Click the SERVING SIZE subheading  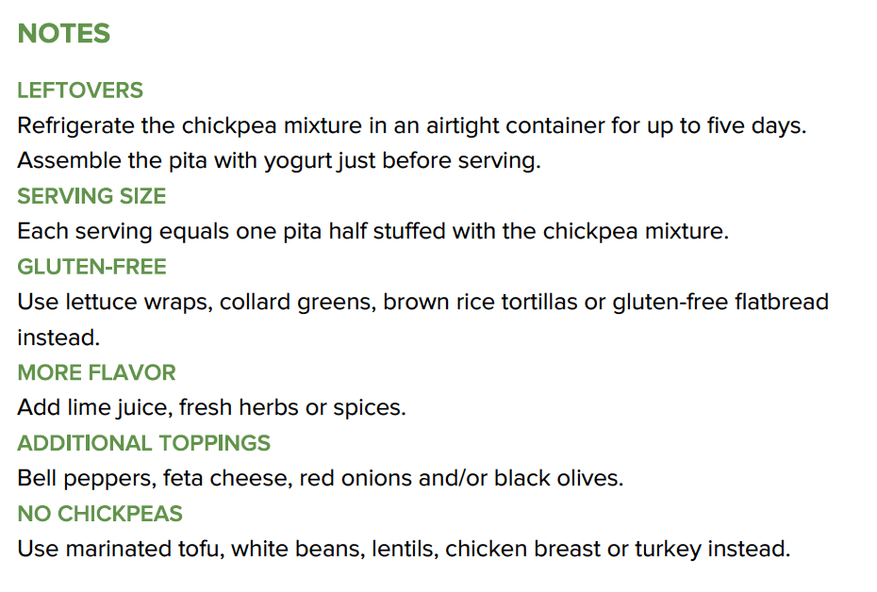click(x=91, y=196)
